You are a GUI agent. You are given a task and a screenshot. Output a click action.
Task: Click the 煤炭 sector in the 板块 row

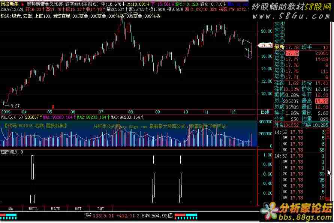coord(16,16)
